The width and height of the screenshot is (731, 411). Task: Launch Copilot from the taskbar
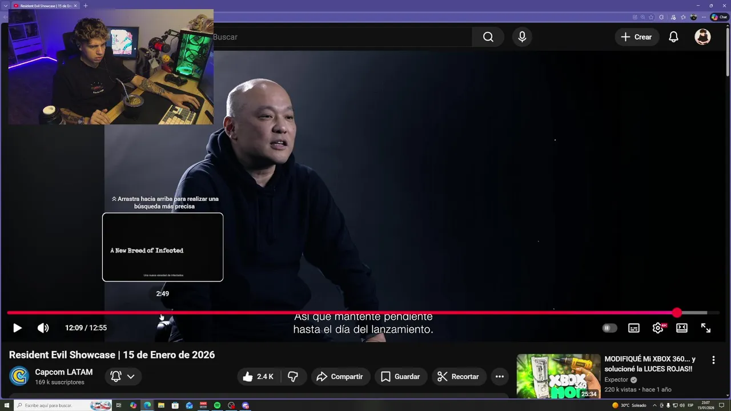click(x=133, y=405)
